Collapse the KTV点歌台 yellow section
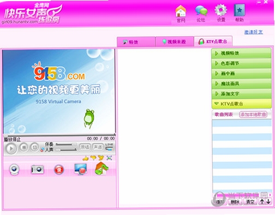 [241, 104]
